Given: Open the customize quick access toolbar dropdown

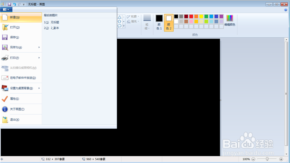Looking at the screenshot, I should [x=24, y=4].
